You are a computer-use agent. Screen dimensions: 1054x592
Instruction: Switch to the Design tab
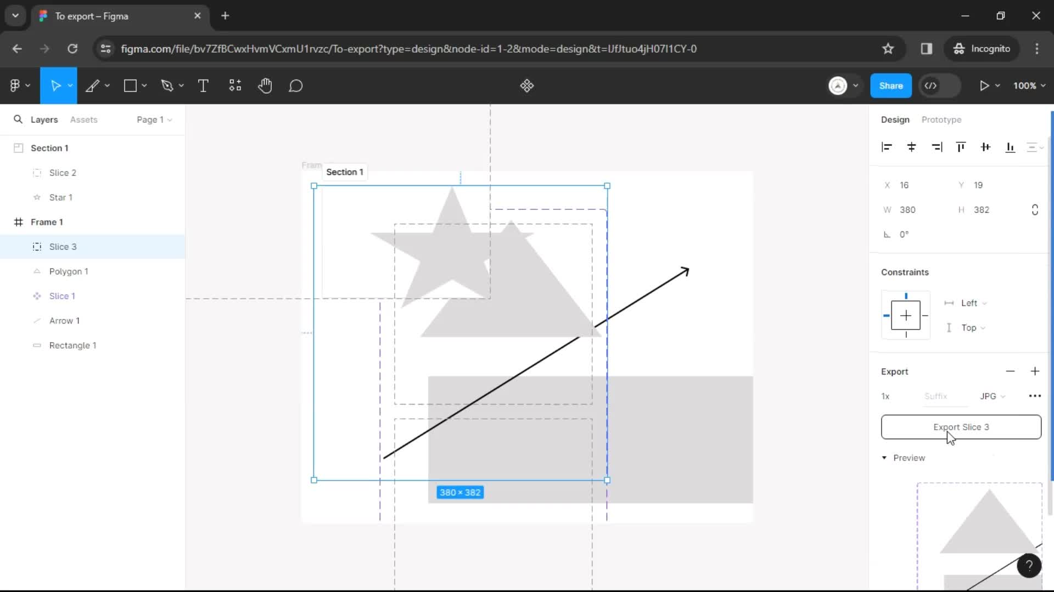[x=896, y=119]
